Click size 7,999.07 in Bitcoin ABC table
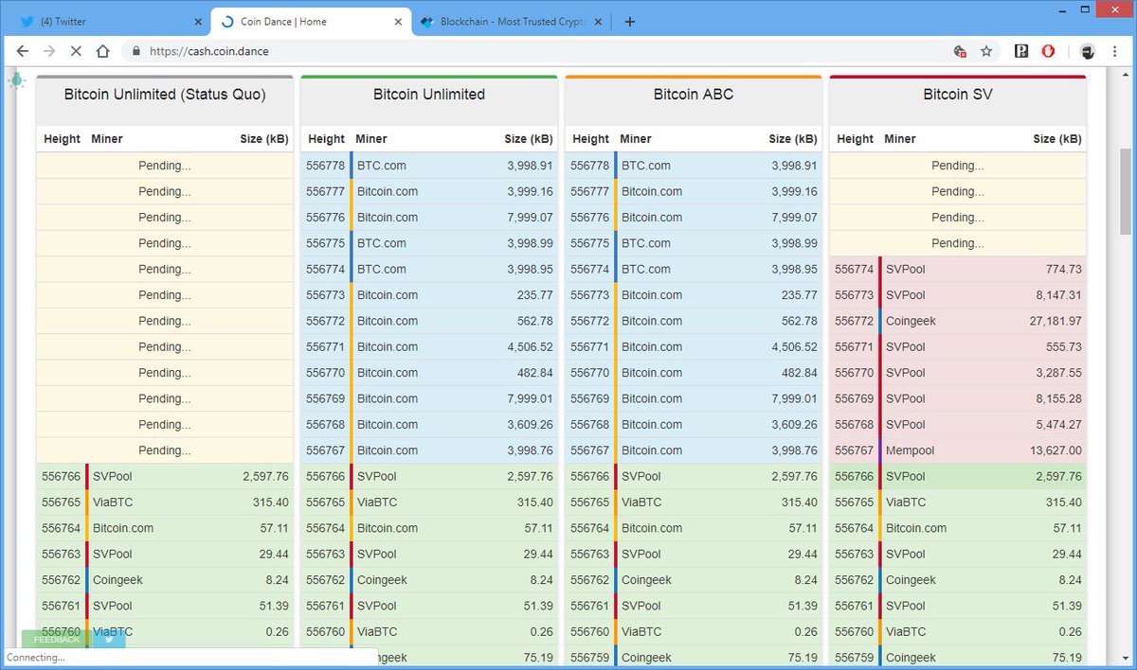This screenshot has height=670, width=1137. tap(794, 218)
